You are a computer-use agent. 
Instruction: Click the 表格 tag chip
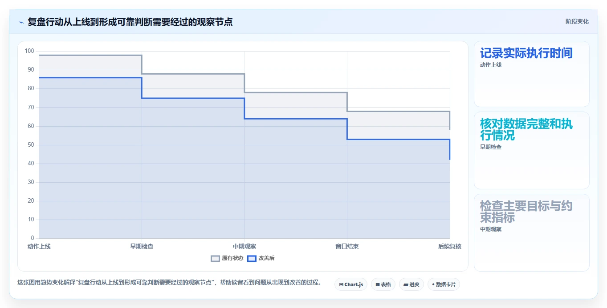point(383,284)
